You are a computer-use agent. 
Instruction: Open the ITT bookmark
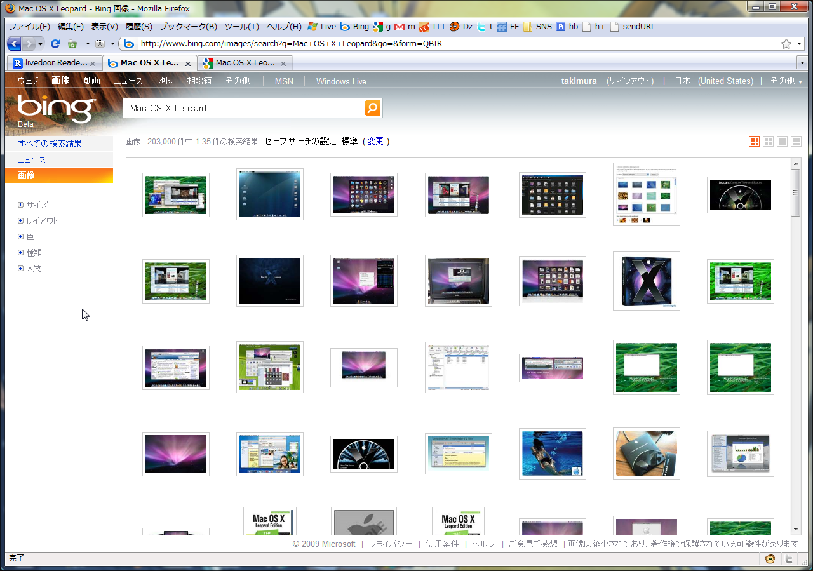click(433, 27)
